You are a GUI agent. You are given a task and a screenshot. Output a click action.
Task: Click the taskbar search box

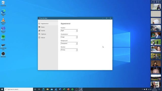[x=18, y=89]
